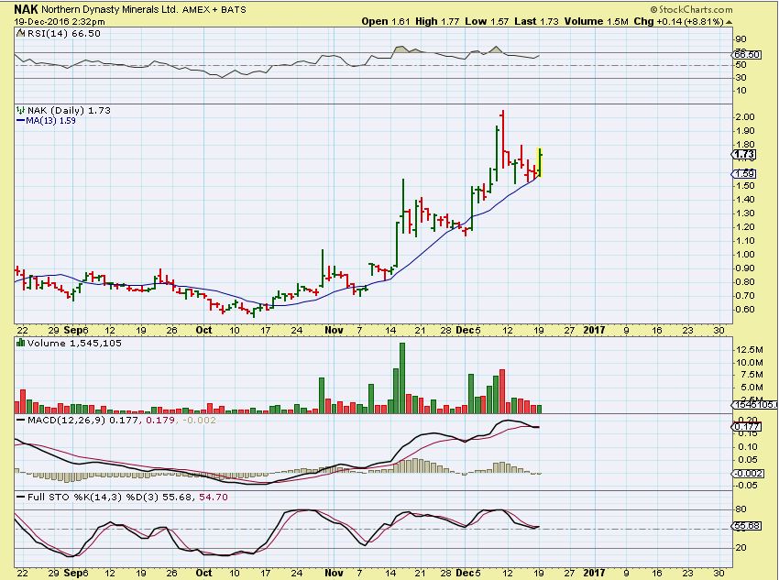
Task: Click the 54.70 stochastic %D value
Action: tap(214, 497)
